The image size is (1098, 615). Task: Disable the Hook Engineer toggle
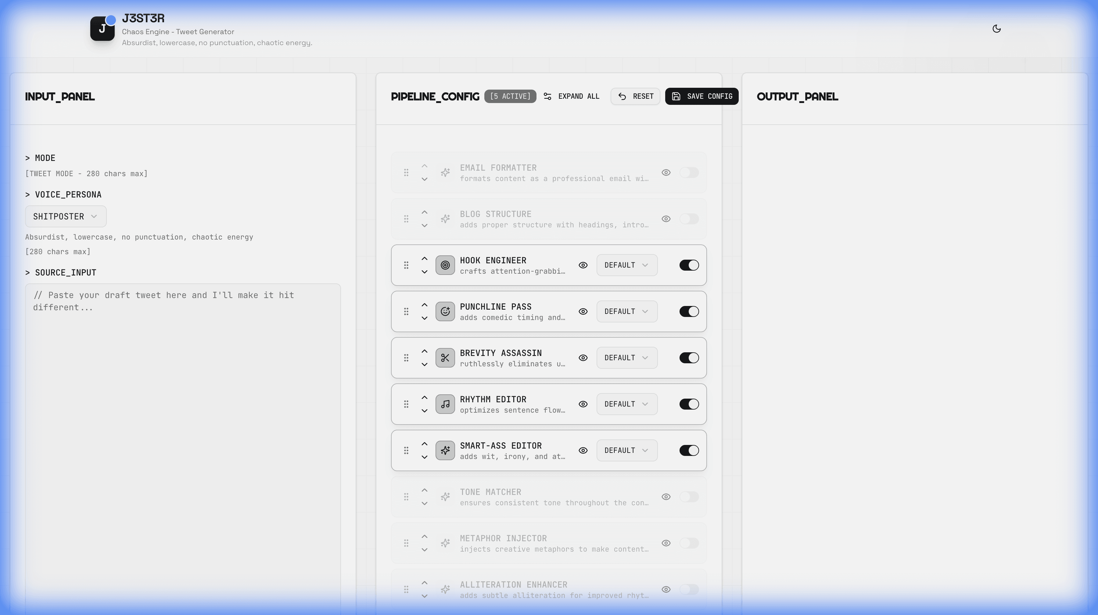[x=689, y=265]
